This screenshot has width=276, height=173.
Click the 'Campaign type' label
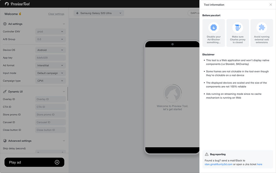(x=12, y=81)
